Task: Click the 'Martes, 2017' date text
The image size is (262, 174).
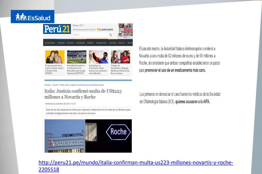Action: tap(78, 25)
